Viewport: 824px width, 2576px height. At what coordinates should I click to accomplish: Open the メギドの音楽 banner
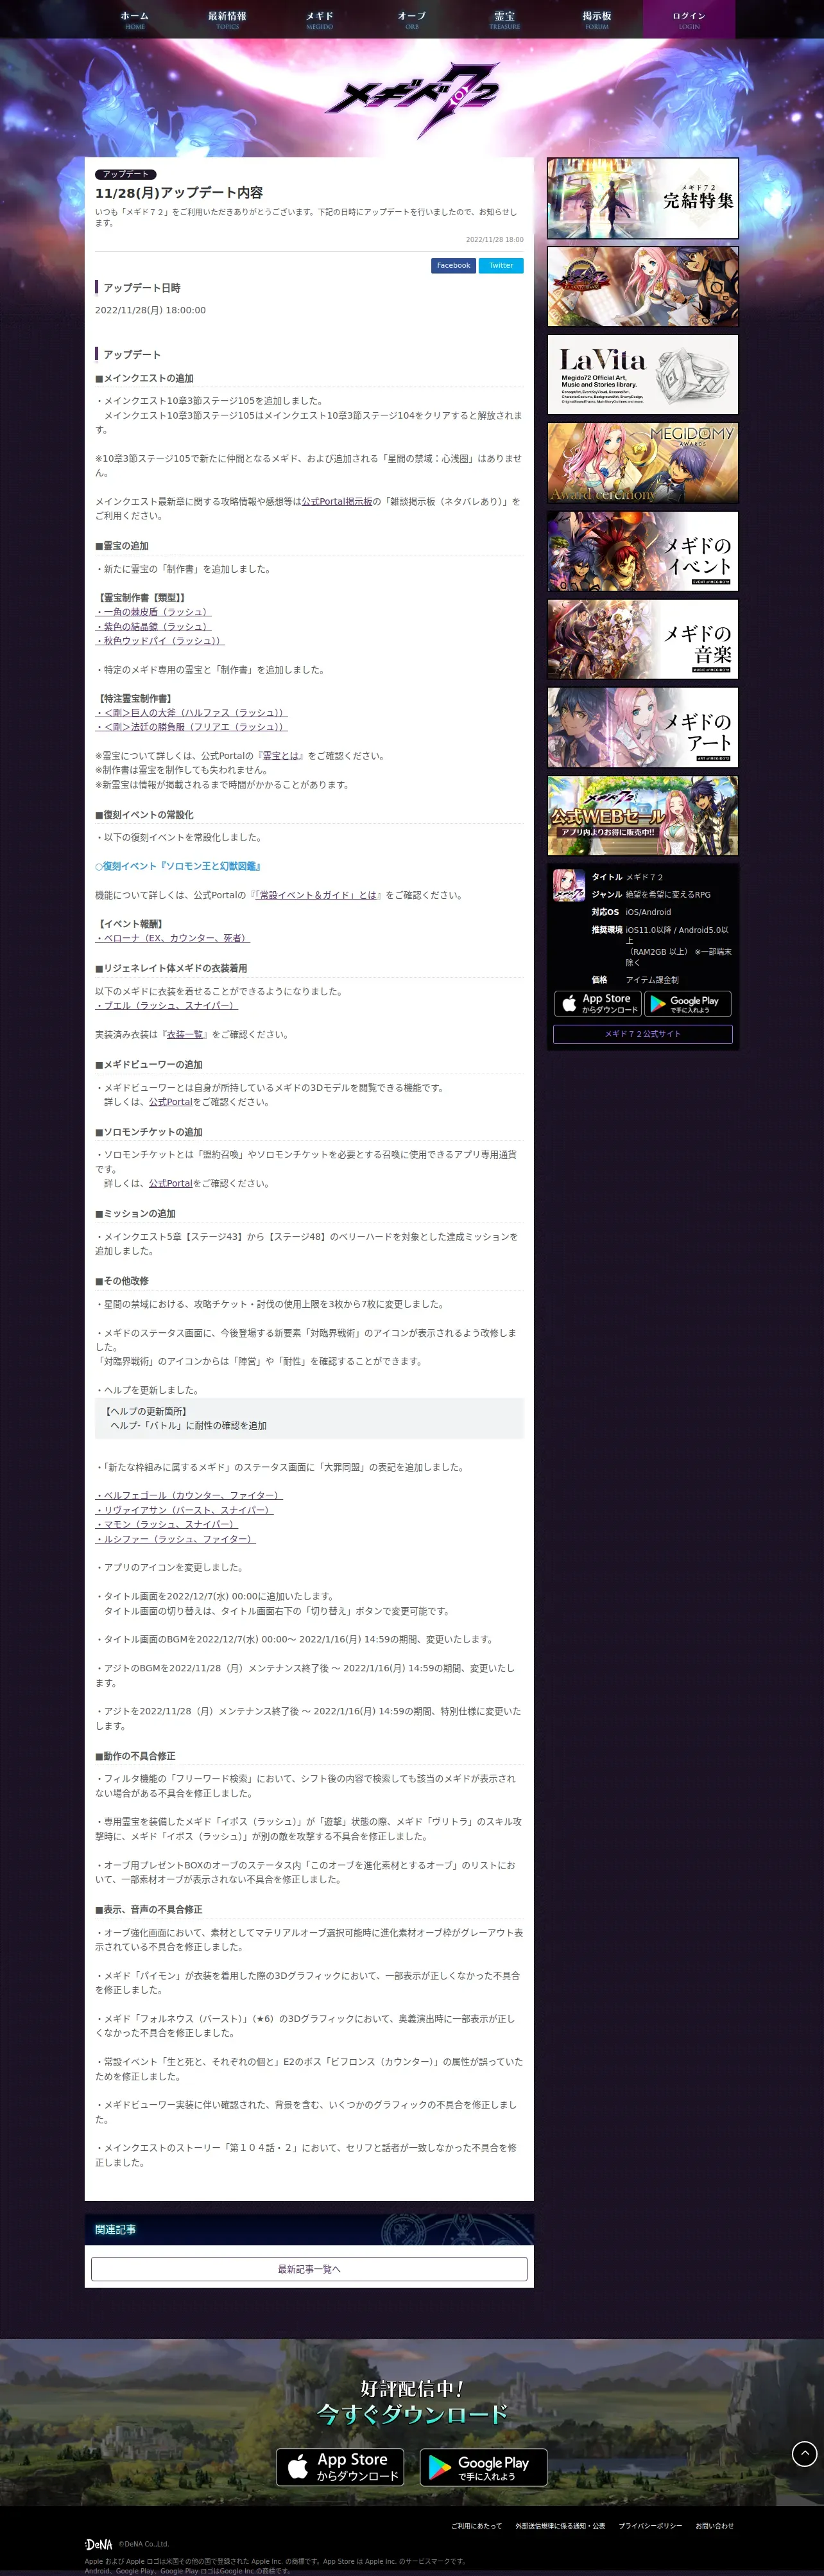[643, 640]
